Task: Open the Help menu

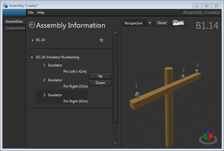Action: pyautogui.click(x=41, y=13)
